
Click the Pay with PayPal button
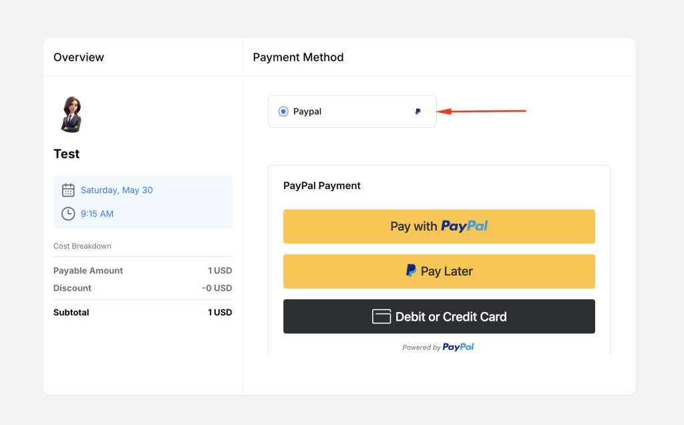coord(439,227)
